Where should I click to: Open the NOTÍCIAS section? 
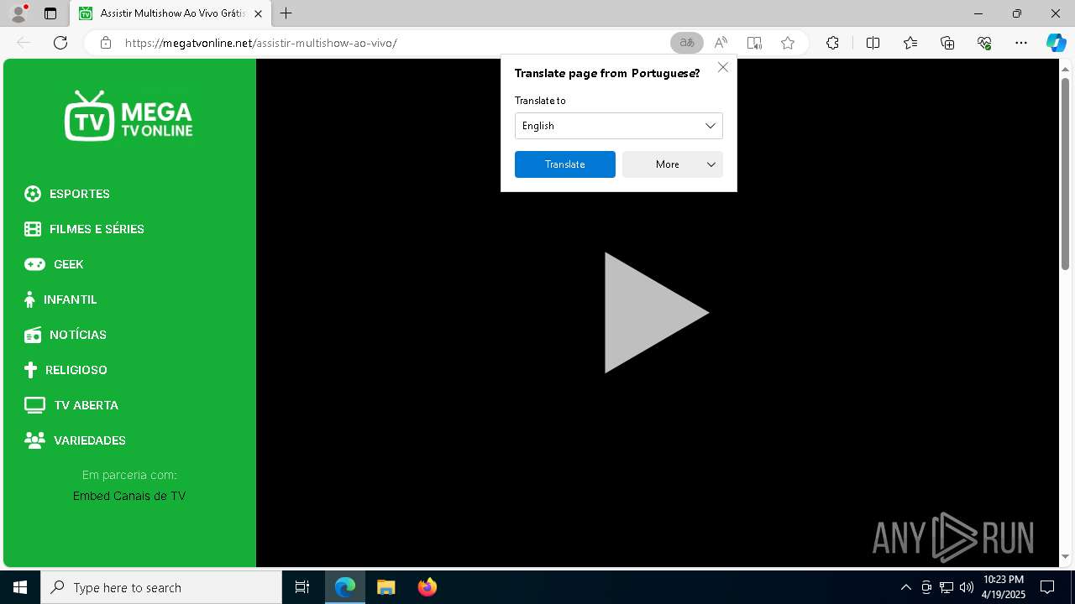[78, 335]
